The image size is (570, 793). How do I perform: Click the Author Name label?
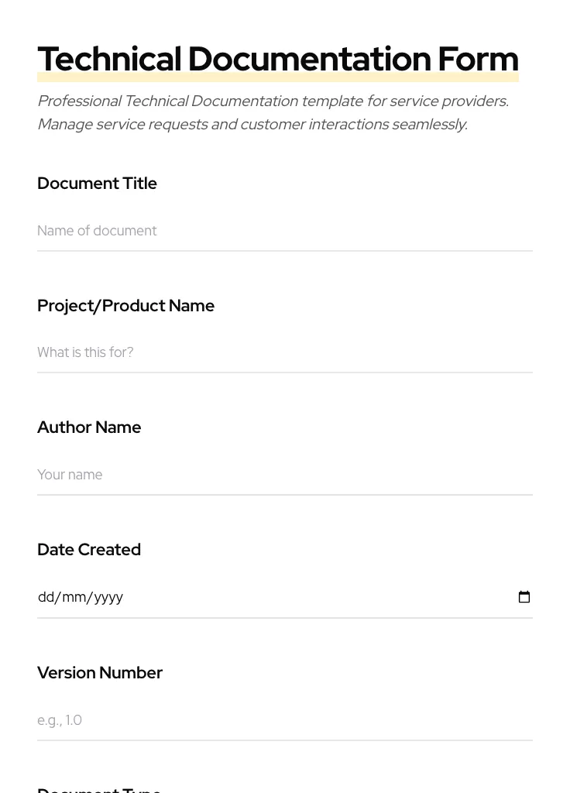[89, 427]
